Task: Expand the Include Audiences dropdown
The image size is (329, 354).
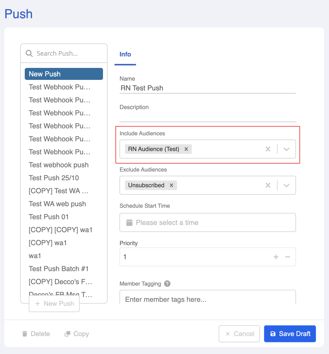Action: pyautogui.click(x=286, y=149)
